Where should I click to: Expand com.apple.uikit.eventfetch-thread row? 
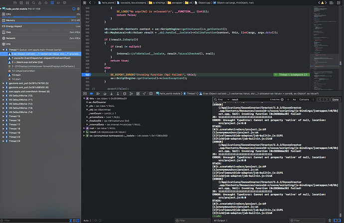3,92
